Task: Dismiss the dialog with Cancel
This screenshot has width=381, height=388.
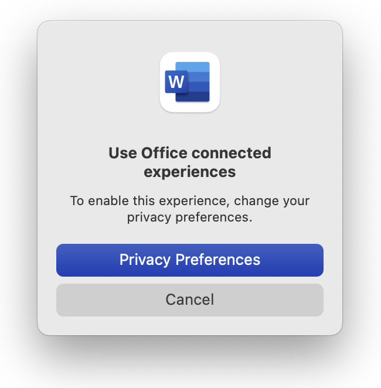Action: pos(190,300)
